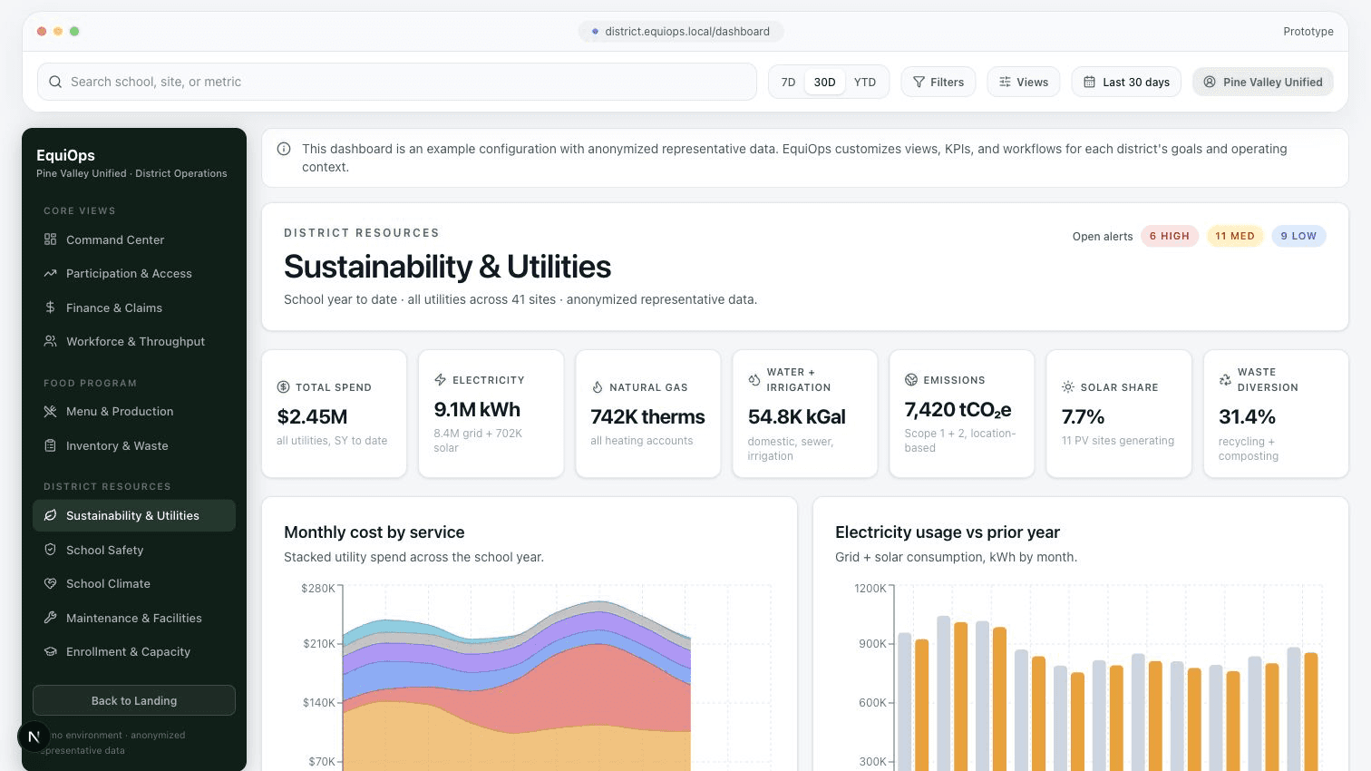
Task: Click the info icon in the banner
Action: coord(284,149)
